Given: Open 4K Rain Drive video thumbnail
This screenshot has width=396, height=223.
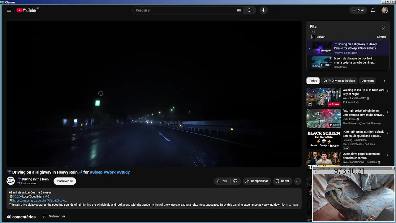Looking at the screenshot, I should [324, 118].
